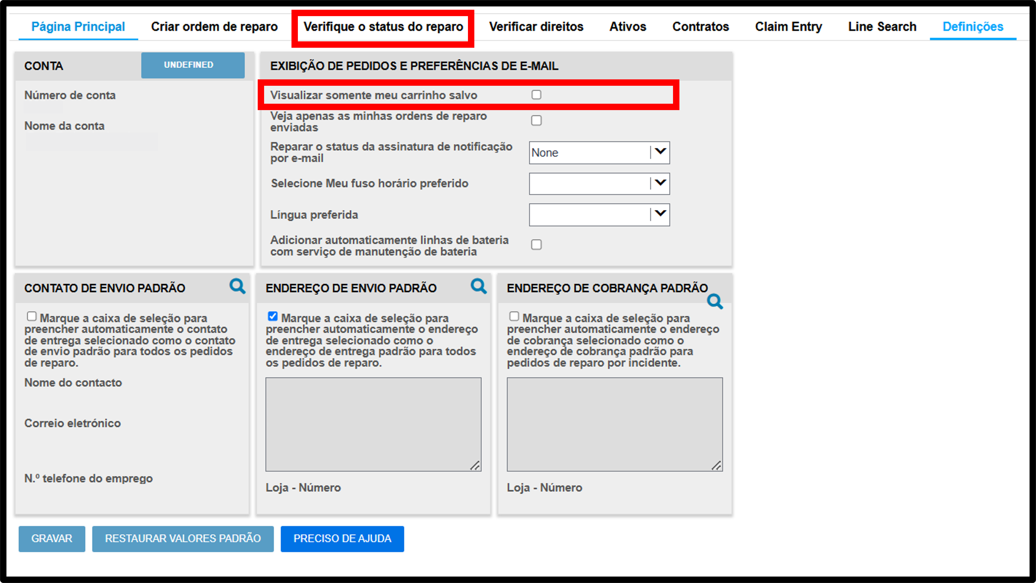
Task: Open the Contratos tab
Action: point(701,26)
